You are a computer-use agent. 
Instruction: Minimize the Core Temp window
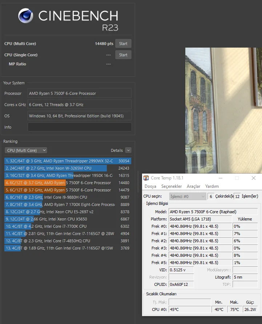[x=221, y=178]
